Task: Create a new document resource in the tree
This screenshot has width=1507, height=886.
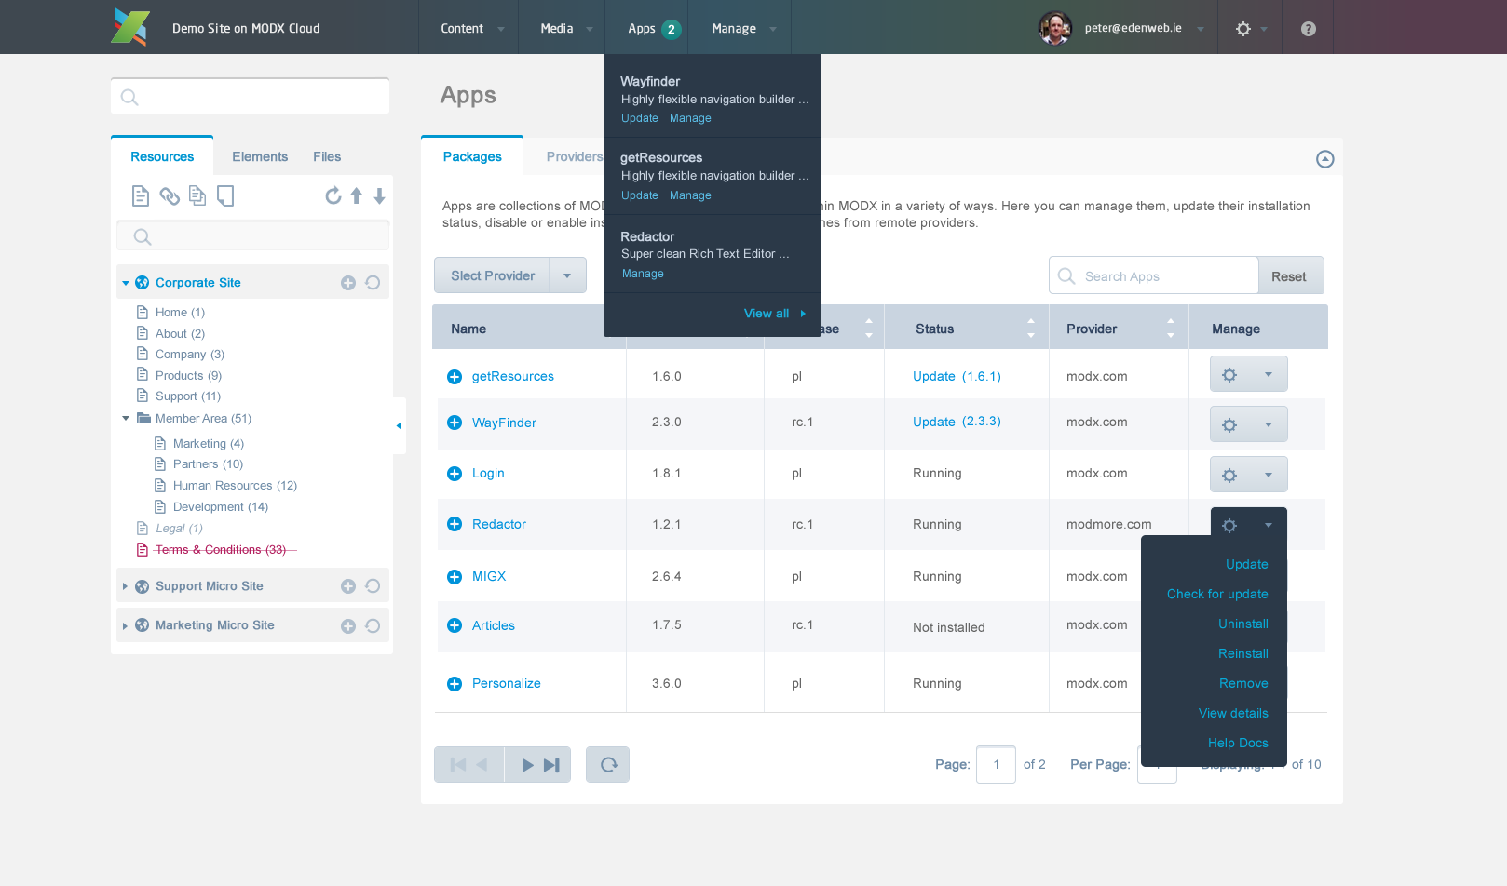Action: [140, 195]
